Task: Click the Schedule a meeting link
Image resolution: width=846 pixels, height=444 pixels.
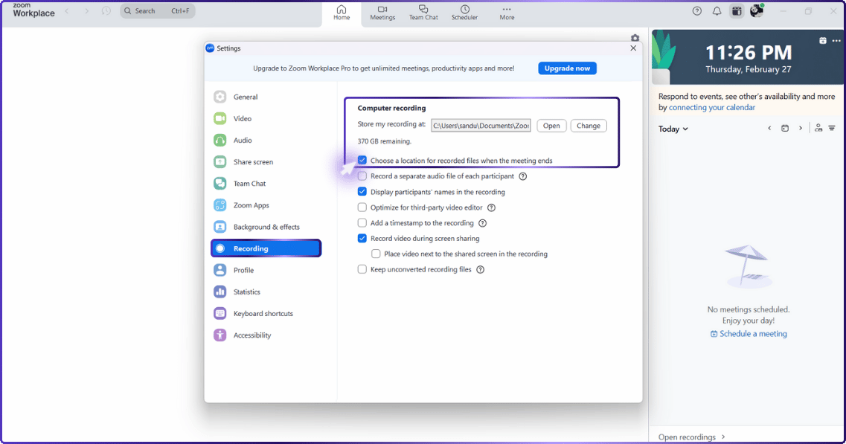Action: 749,334
